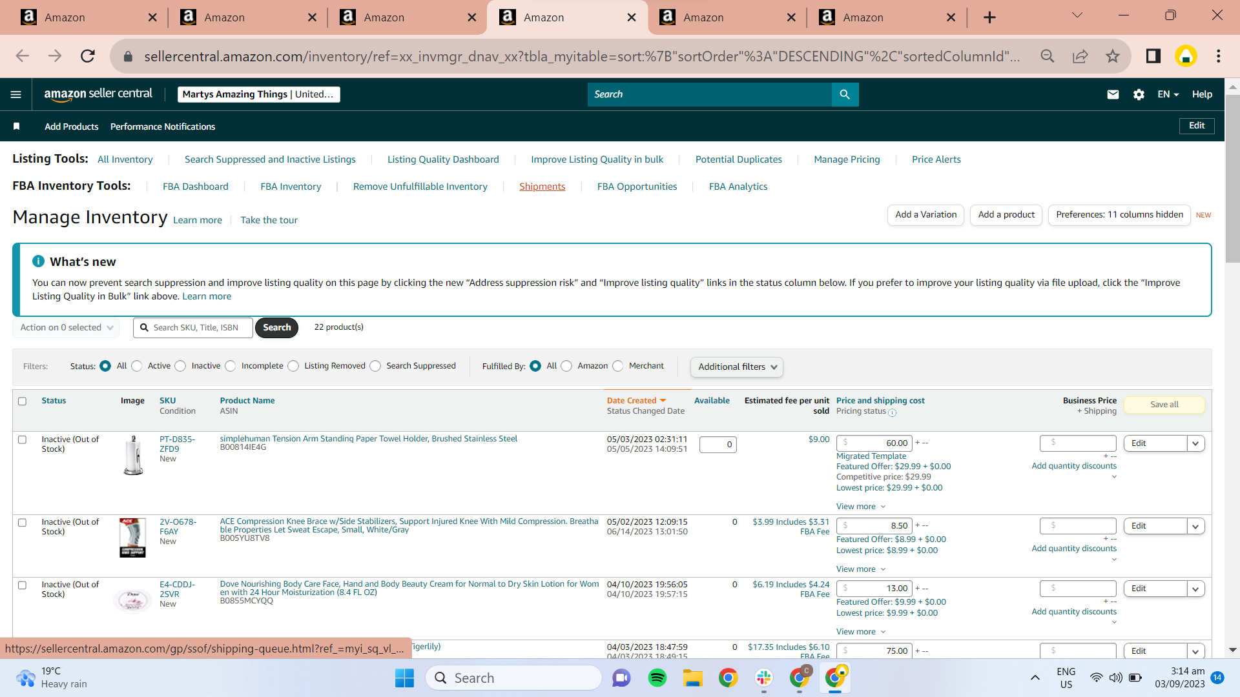The height and width of the screenshot is (697, 1240).
Task: Open Slack from the taskbar
Action: point(764,678)
